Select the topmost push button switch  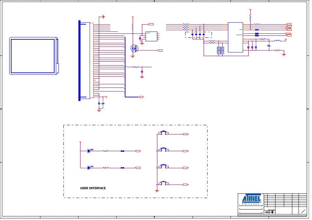(x=164, y=133)
